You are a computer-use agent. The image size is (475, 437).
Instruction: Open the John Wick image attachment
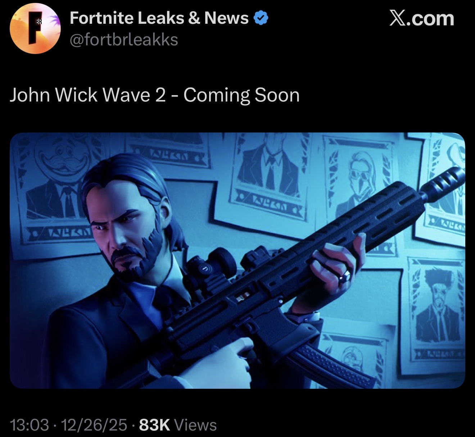pos(237,261)
